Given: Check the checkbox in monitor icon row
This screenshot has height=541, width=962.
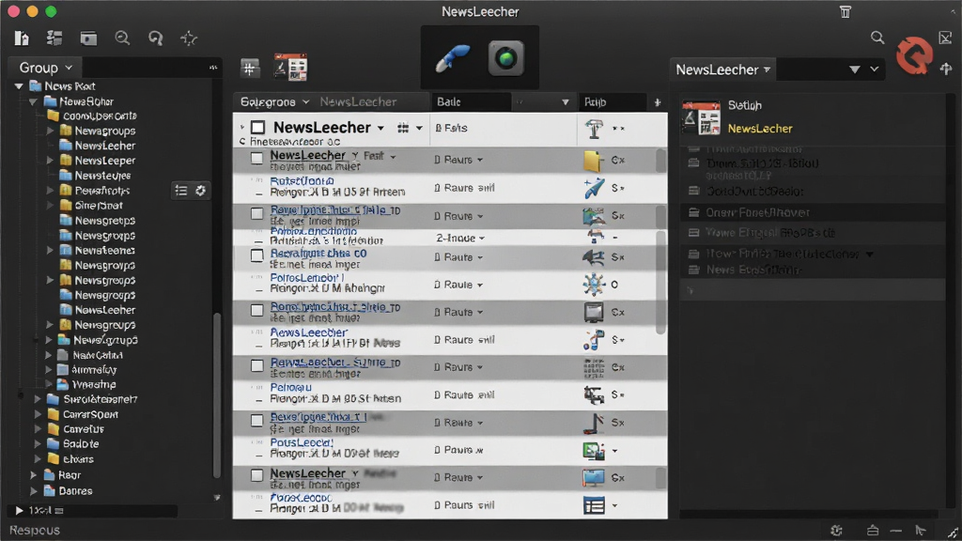Looking at the screenshot, I should click(x=257, y=310).
